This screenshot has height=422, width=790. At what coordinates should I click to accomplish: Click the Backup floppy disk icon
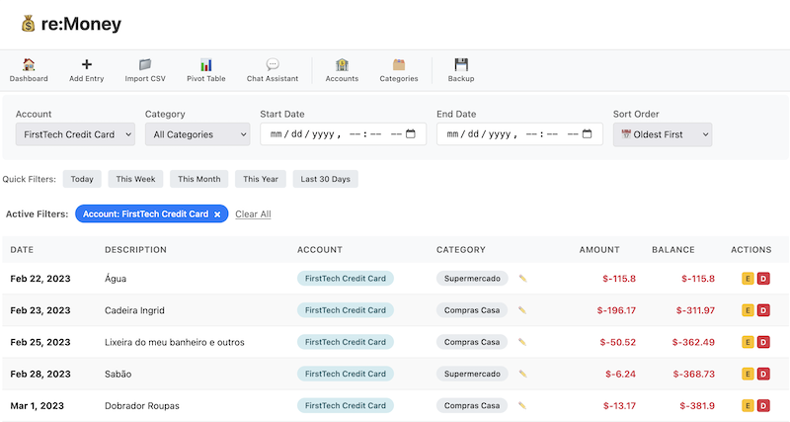point(461,64)
